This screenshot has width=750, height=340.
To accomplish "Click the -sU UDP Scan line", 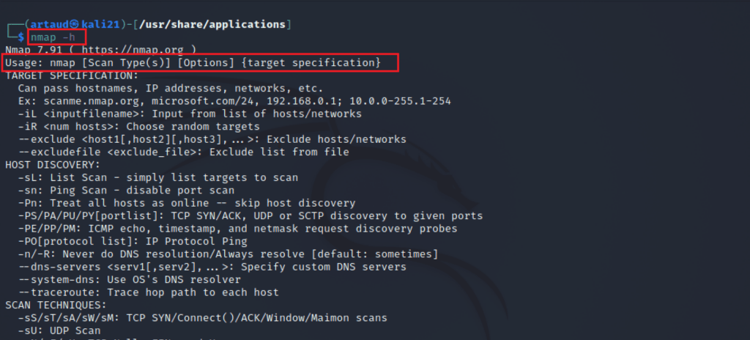I will [59, 330].
